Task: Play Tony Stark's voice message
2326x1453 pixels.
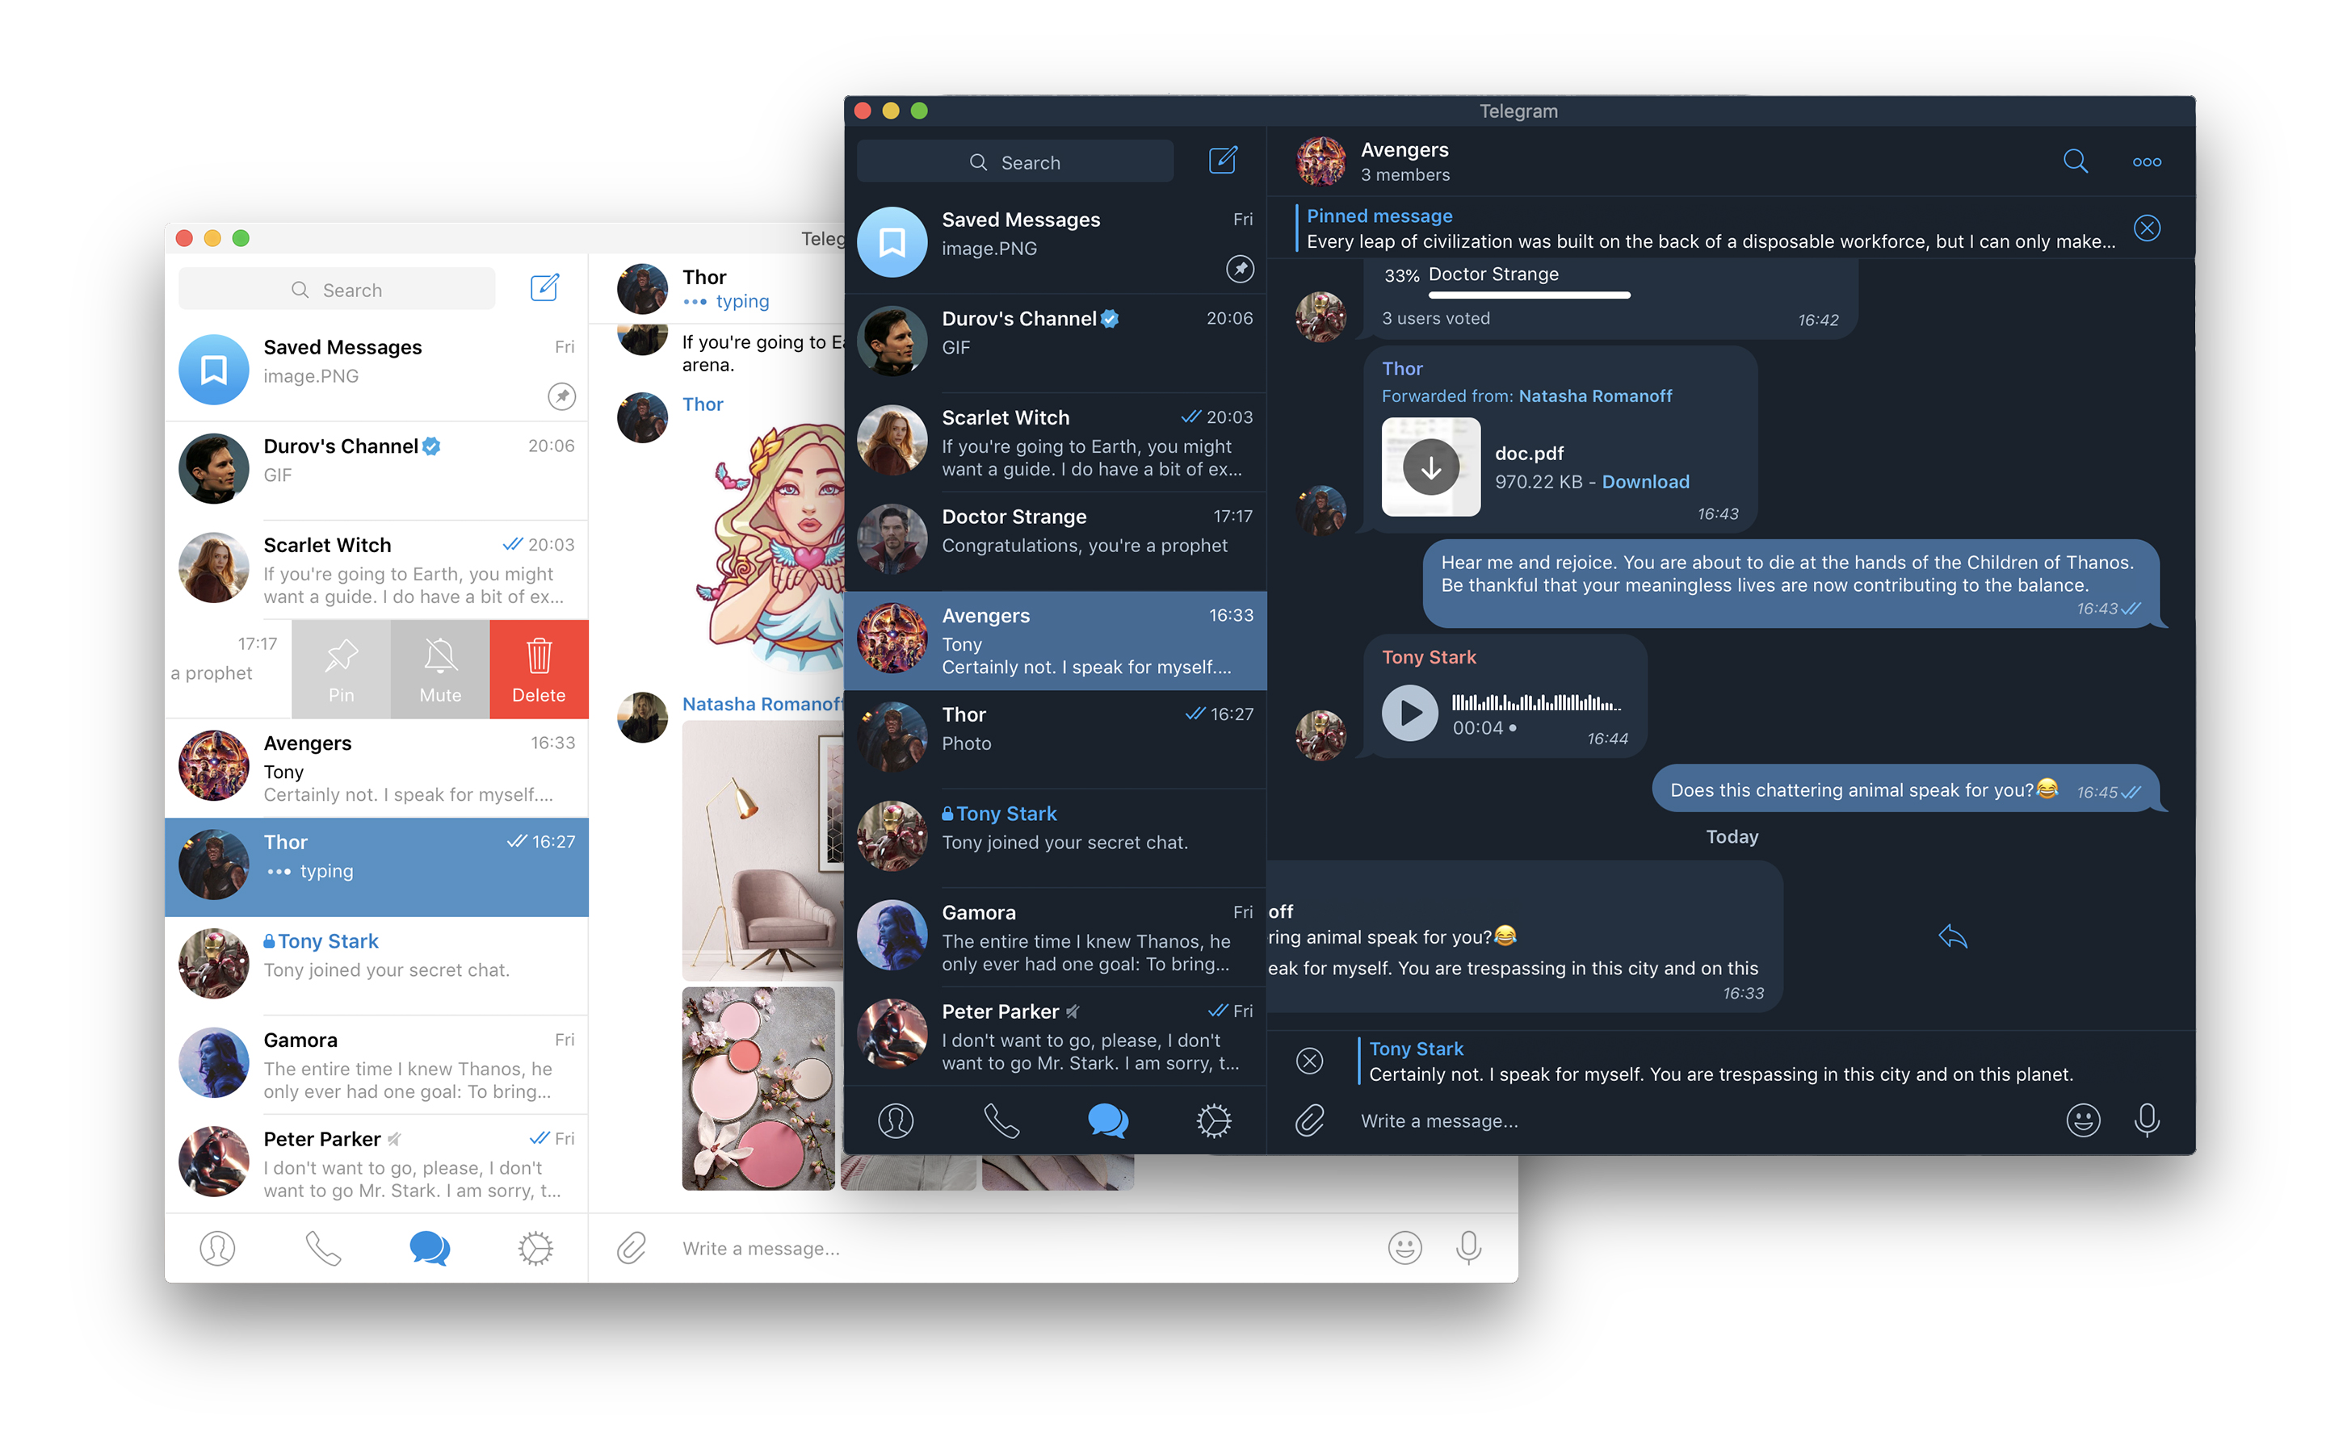Action: coord(1412,710)
